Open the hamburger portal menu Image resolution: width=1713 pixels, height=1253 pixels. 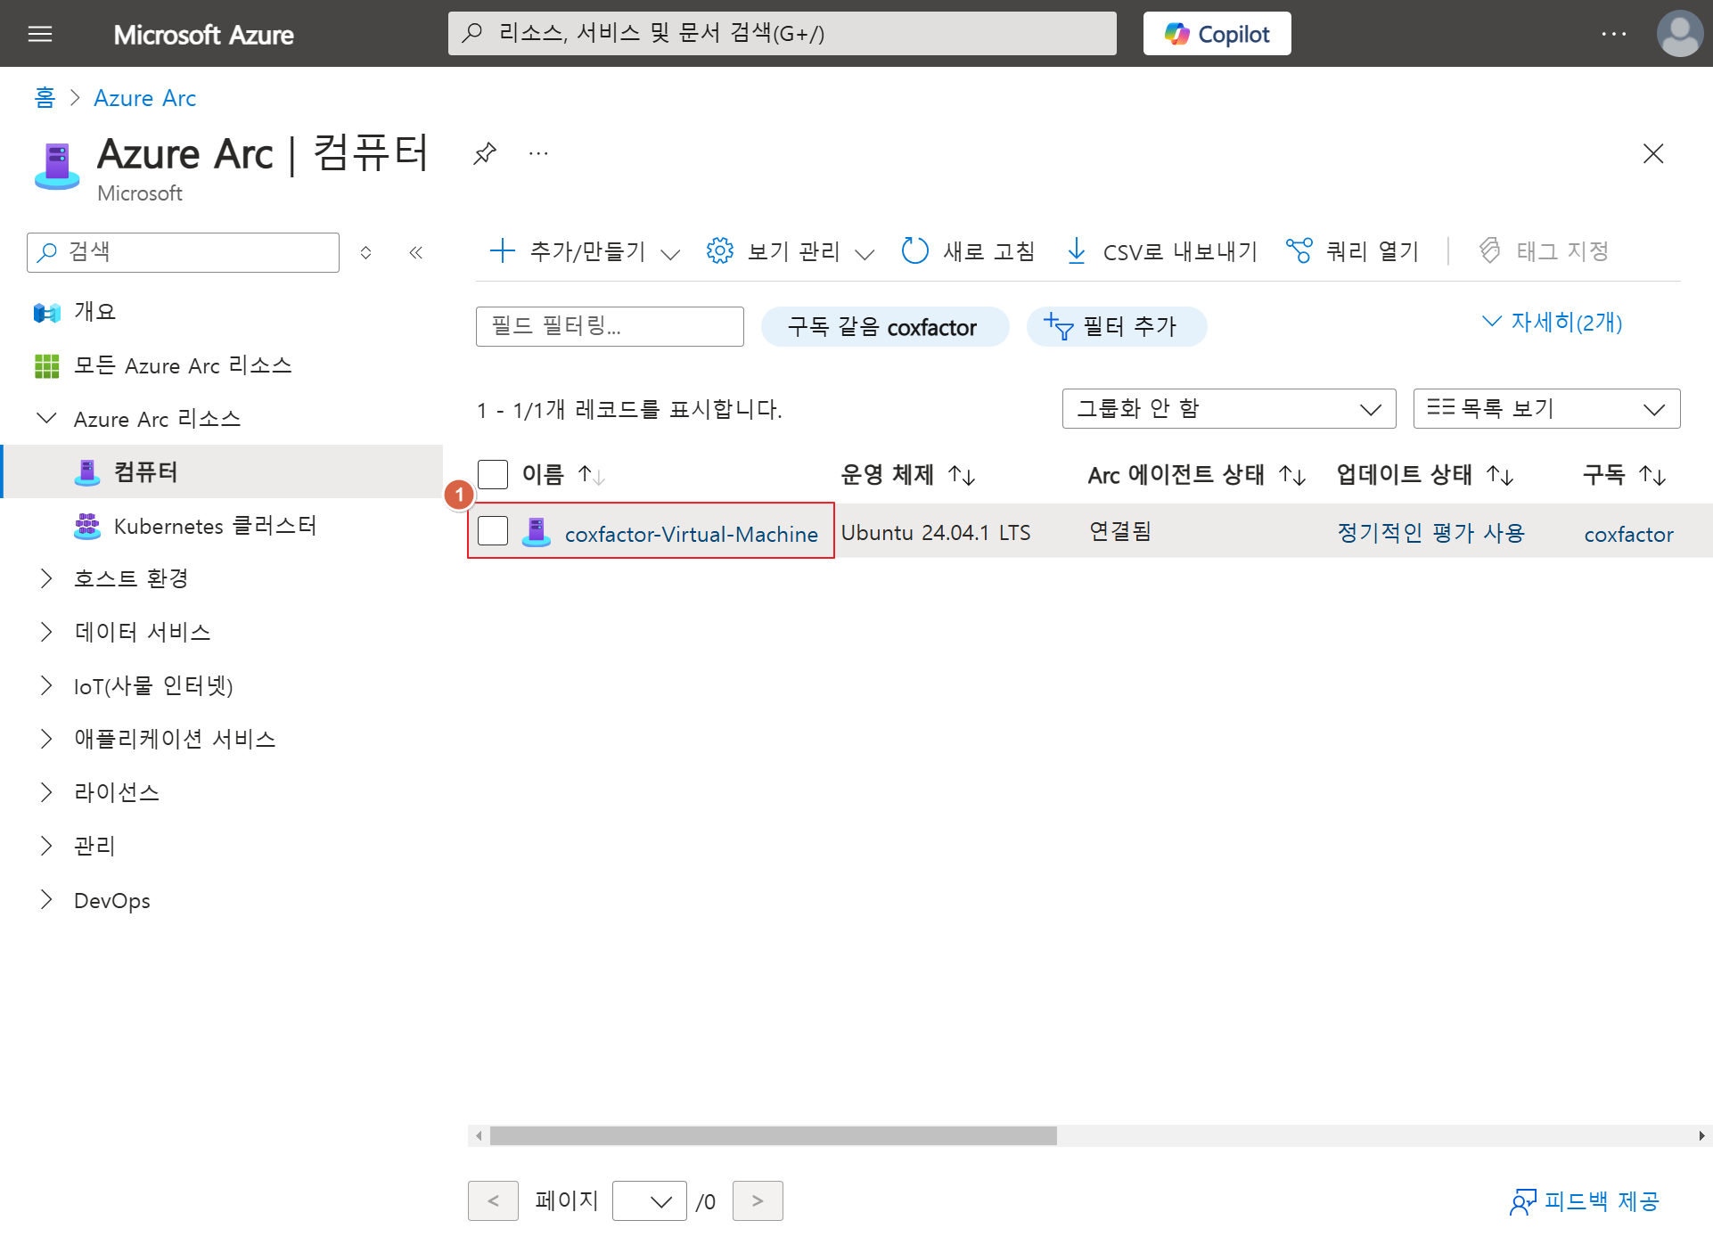pos(40,34)
